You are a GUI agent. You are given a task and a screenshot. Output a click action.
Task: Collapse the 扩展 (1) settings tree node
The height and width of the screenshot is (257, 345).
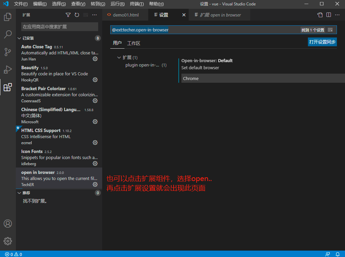pyautogui.click(x=119, y=57)
